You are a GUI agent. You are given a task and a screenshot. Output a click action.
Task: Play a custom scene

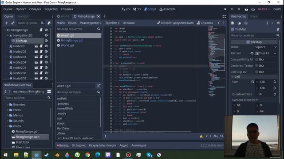(x=253, y=9)
